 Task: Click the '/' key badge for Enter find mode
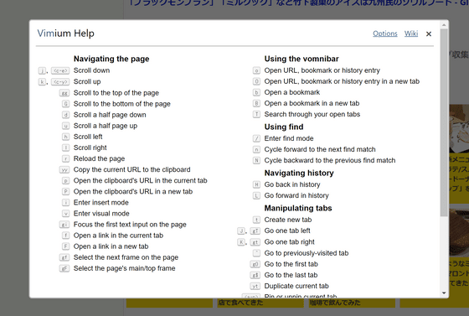256,138
